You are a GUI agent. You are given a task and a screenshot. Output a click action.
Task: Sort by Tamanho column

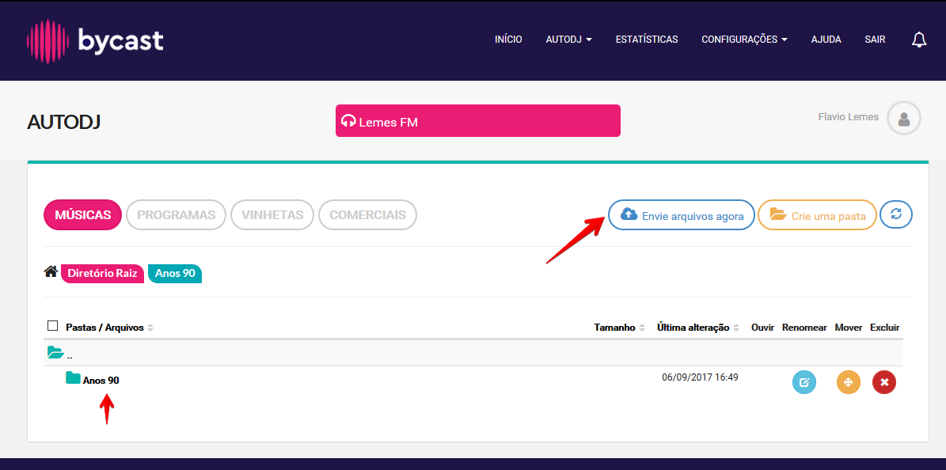click(x=619, y=328)
